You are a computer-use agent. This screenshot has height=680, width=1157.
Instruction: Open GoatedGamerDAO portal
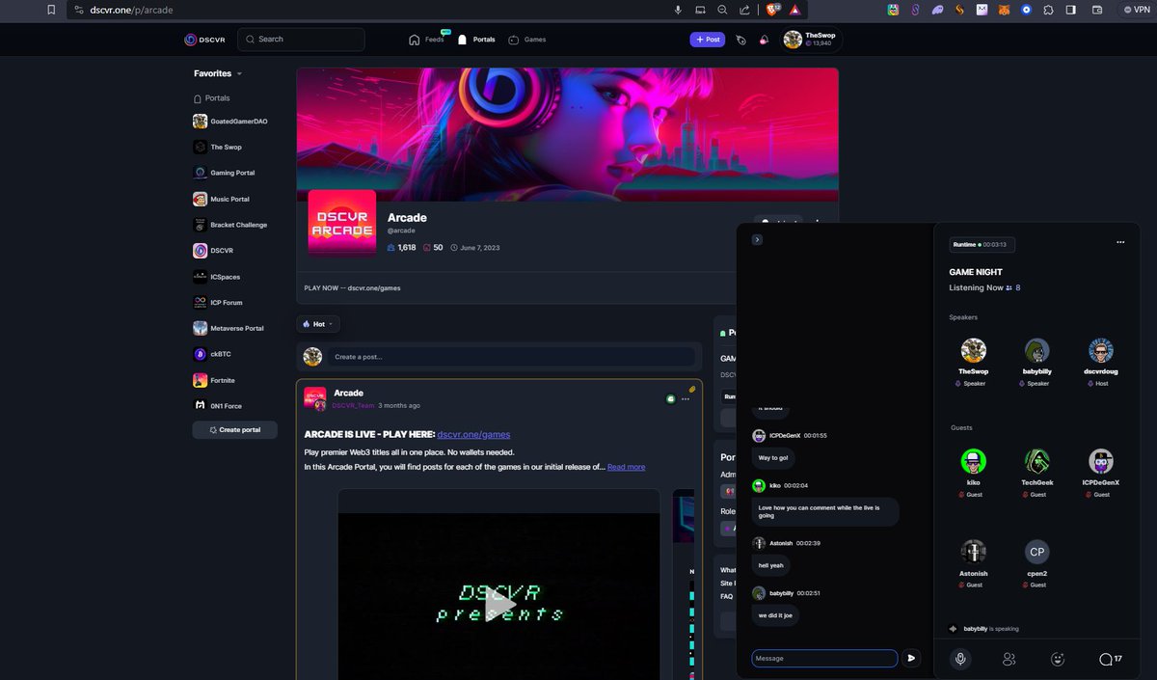coord(229,122)
